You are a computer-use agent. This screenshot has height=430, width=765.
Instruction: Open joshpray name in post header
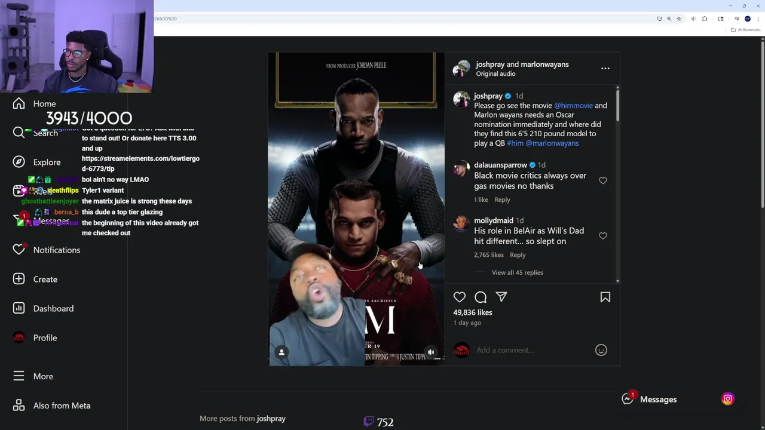[490, 64]
